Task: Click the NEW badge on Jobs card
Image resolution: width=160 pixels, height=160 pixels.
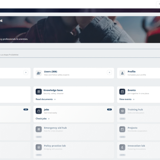Action: point(109,109)
